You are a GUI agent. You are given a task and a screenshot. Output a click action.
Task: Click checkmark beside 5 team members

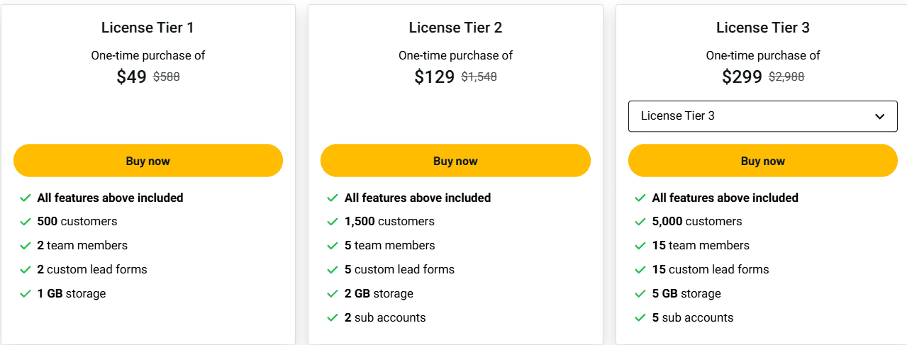pos(333,246)
